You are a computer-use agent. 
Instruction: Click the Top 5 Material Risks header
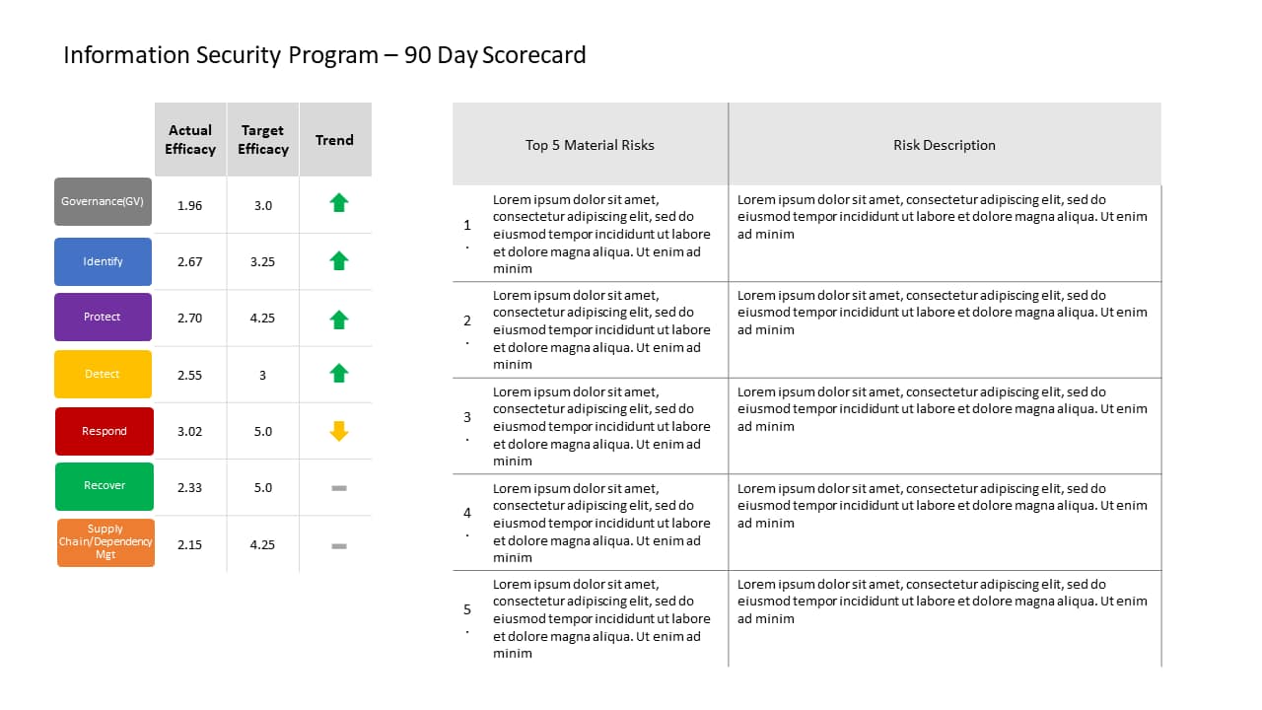[x=590, y=145]
